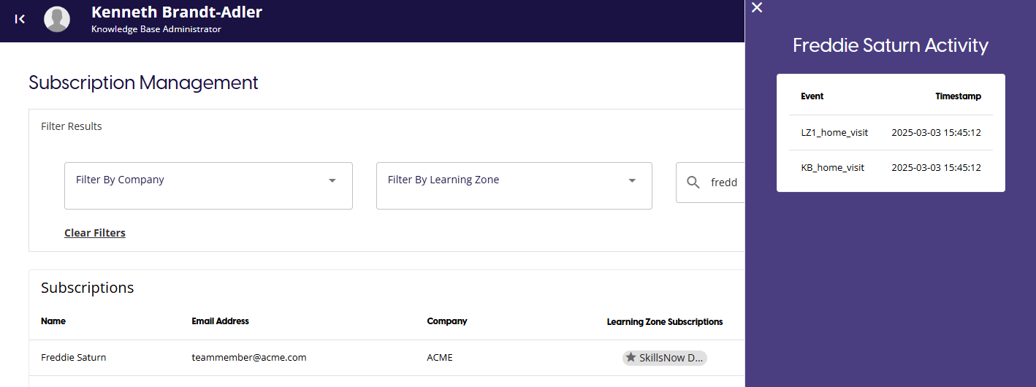The height and width of the screenshot is (387, 1036).
Task: Sort by the Email Address column header
Action: [220, 321]
